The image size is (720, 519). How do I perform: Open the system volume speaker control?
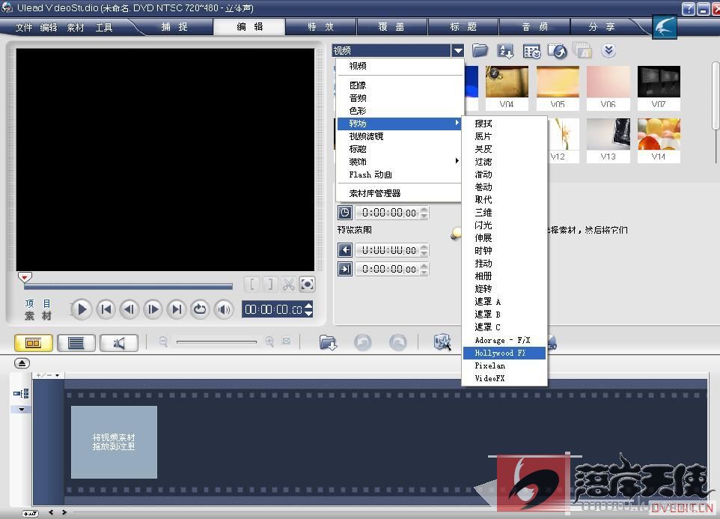pyautogui.click(x=224, y=309)
